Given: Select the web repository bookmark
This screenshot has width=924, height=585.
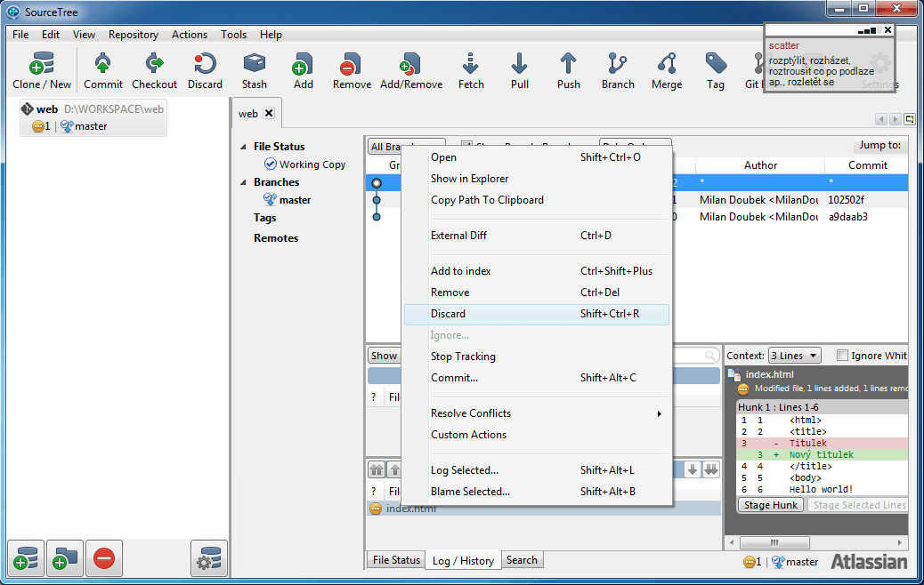Looking at the screenshot, I should [93, 117].
